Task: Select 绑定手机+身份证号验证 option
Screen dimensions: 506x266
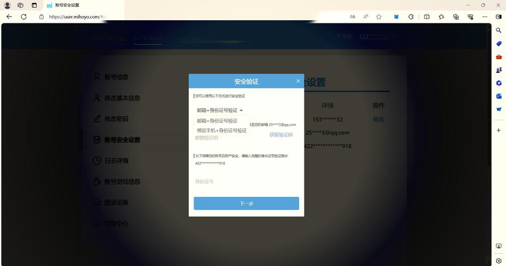Action: 222,130
